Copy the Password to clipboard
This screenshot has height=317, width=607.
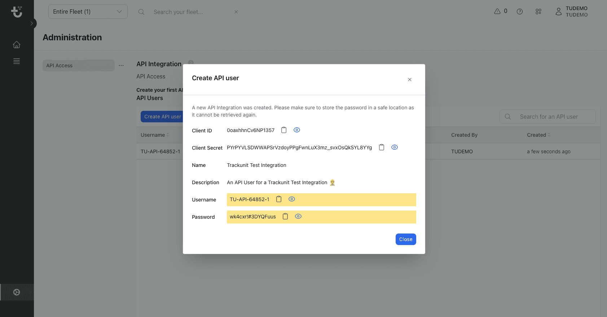tap(285, 217)
